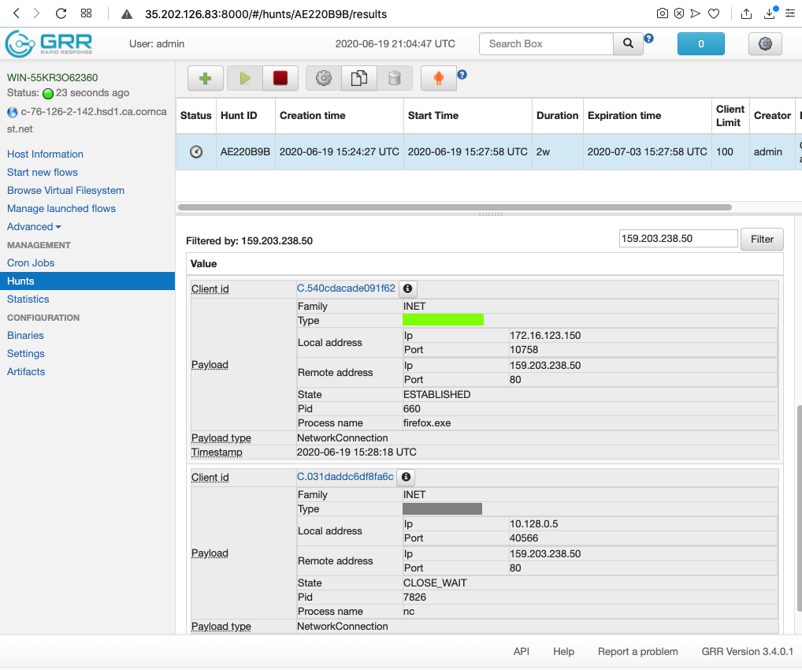Click the filter text field with 159.203.238.50
The height and width of the screenshot is (670, 802).
678,238
